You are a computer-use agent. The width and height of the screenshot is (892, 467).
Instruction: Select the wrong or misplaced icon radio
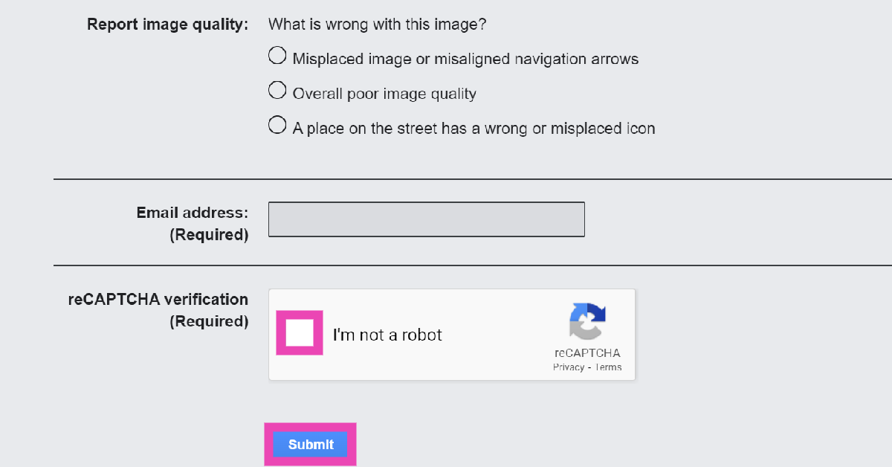(x=277, y=125)
